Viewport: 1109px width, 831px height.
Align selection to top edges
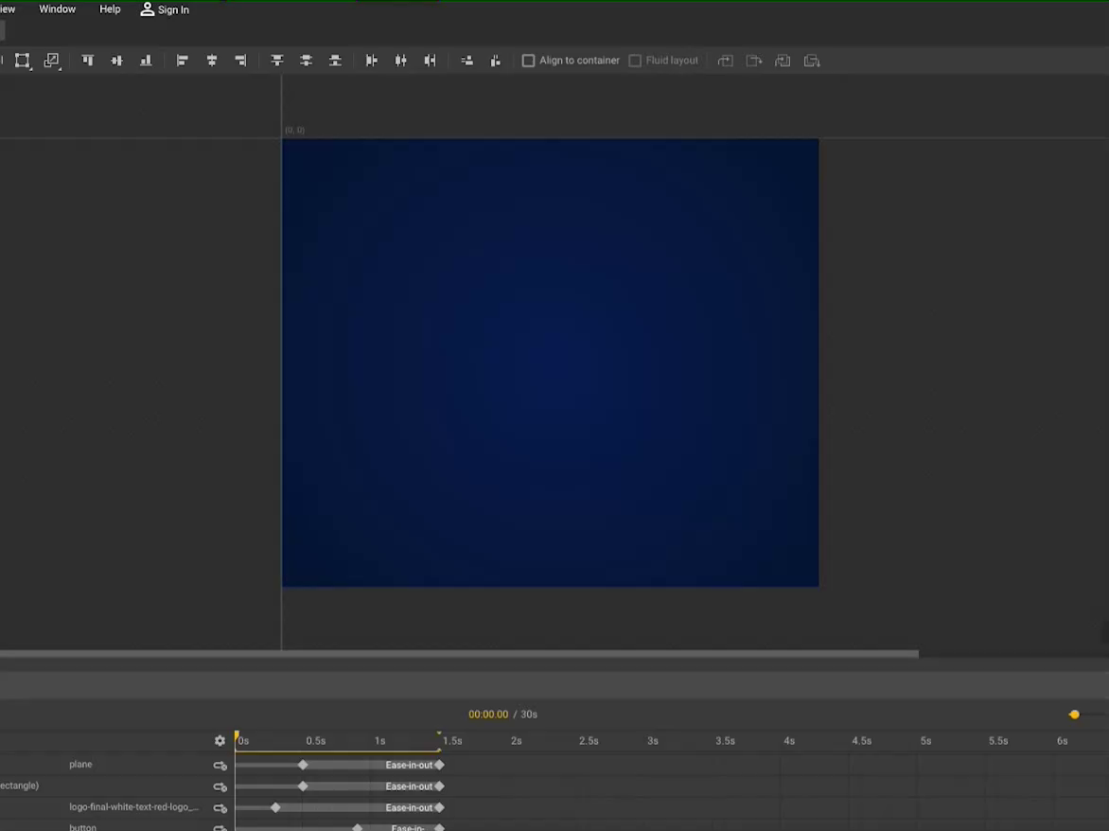(87, 61)
